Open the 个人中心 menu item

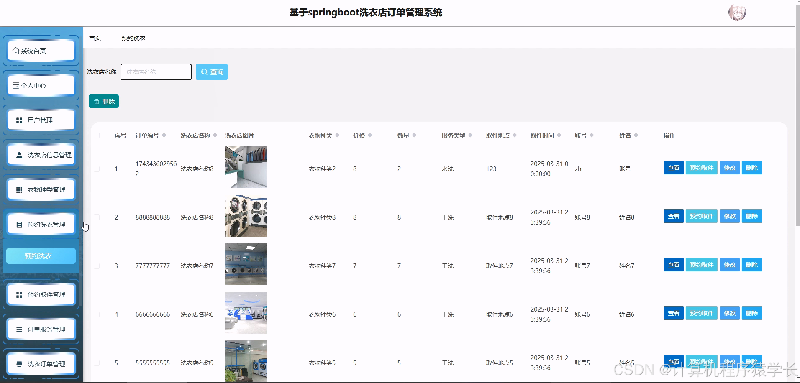[41, 85]
